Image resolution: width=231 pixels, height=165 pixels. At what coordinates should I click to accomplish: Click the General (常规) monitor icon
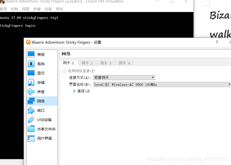(31, 54)
